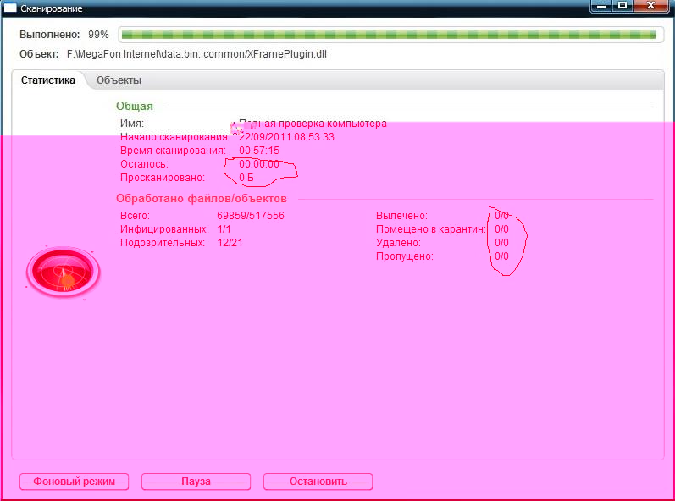Click the Всего value 69859/517556
This screenshot has width=675, height=501.
[x=251, y=216]
